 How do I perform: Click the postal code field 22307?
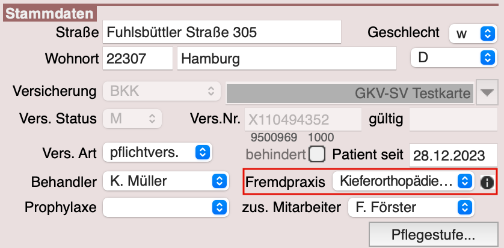coord(138,59)
